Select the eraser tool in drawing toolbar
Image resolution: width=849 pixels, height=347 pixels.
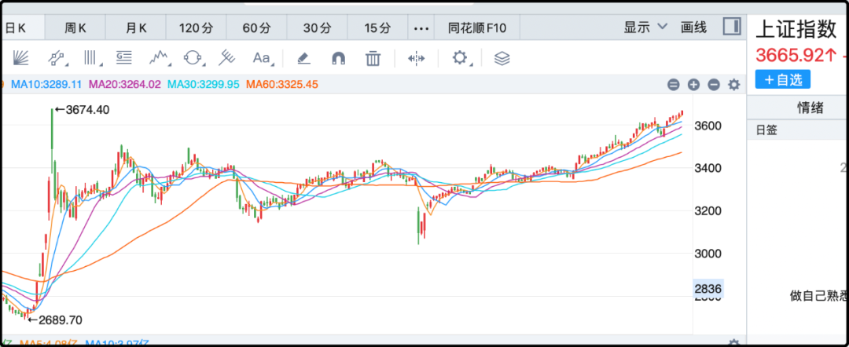(303, 58)
